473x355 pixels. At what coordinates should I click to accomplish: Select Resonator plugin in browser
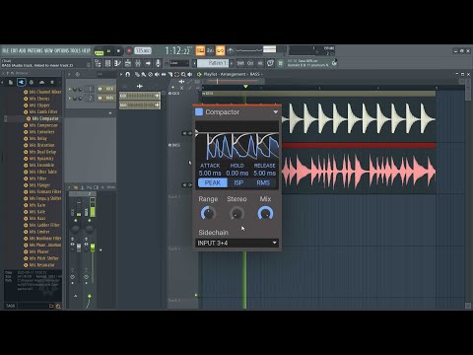[39, 265]
